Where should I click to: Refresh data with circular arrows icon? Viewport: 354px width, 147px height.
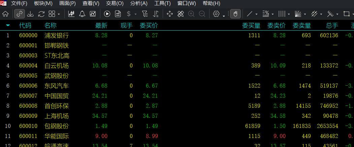41,14
